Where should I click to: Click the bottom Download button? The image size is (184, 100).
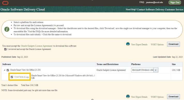pos(173,97)
